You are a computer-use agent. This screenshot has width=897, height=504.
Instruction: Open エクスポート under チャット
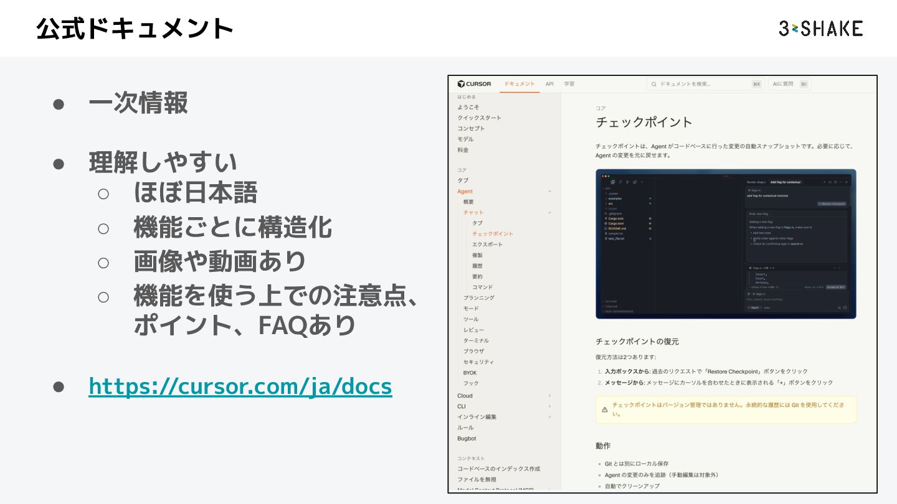pos(487,245)
